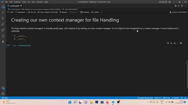This screenshot has width=188, height=105.
Task: Open the Go menu
Action: (x=29, y=2)
